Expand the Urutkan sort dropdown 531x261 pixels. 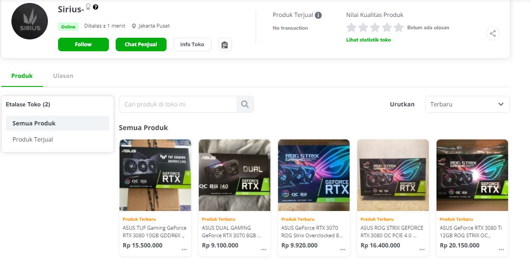467,104
